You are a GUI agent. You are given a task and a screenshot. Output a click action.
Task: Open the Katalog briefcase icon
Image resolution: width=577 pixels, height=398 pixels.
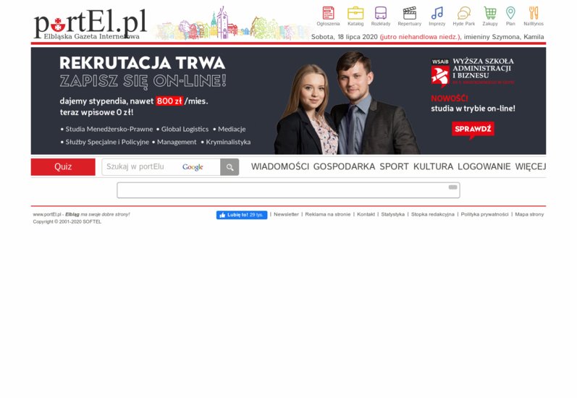tap(355, 16)
